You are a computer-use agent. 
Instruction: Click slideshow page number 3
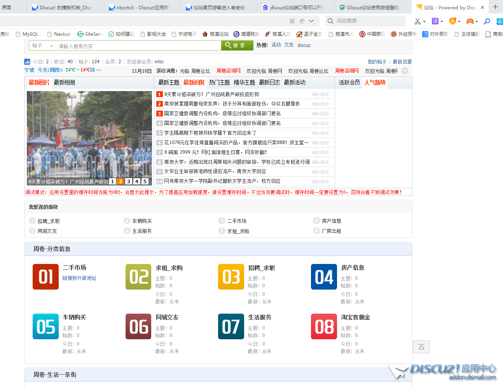(129, 181)
